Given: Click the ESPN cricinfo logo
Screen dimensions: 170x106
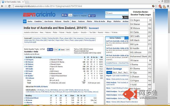Looking at the screenshot, I should click(x=39, y=15).
